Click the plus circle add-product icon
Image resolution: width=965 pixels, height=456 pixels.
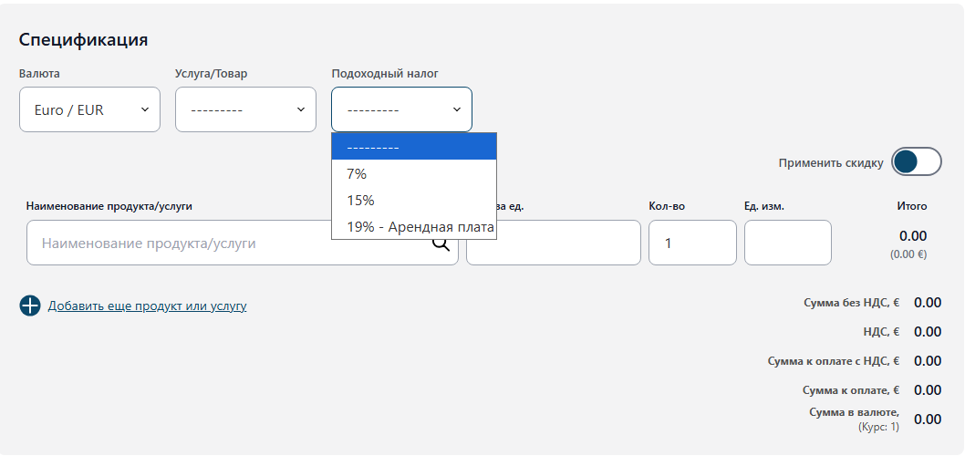30,306
